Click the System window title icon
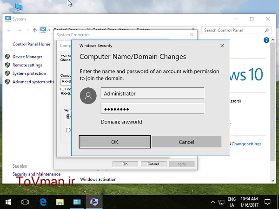The width and height of the screenshot is (279, 209). coord(7,19)
